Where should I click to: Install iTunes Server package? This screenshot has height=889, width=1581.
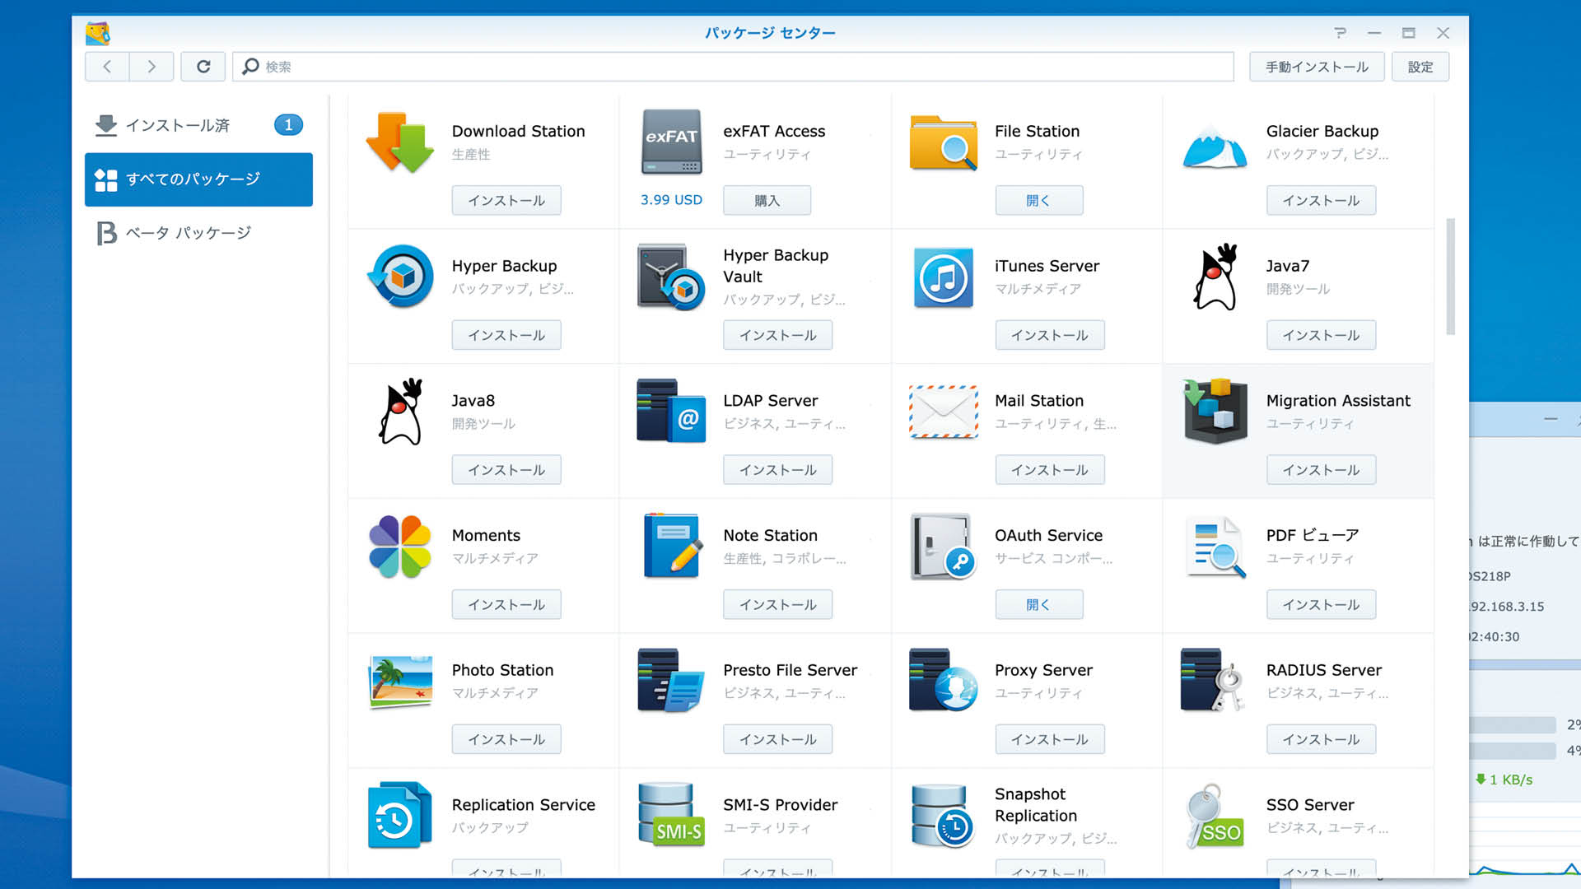(1050, 335)
